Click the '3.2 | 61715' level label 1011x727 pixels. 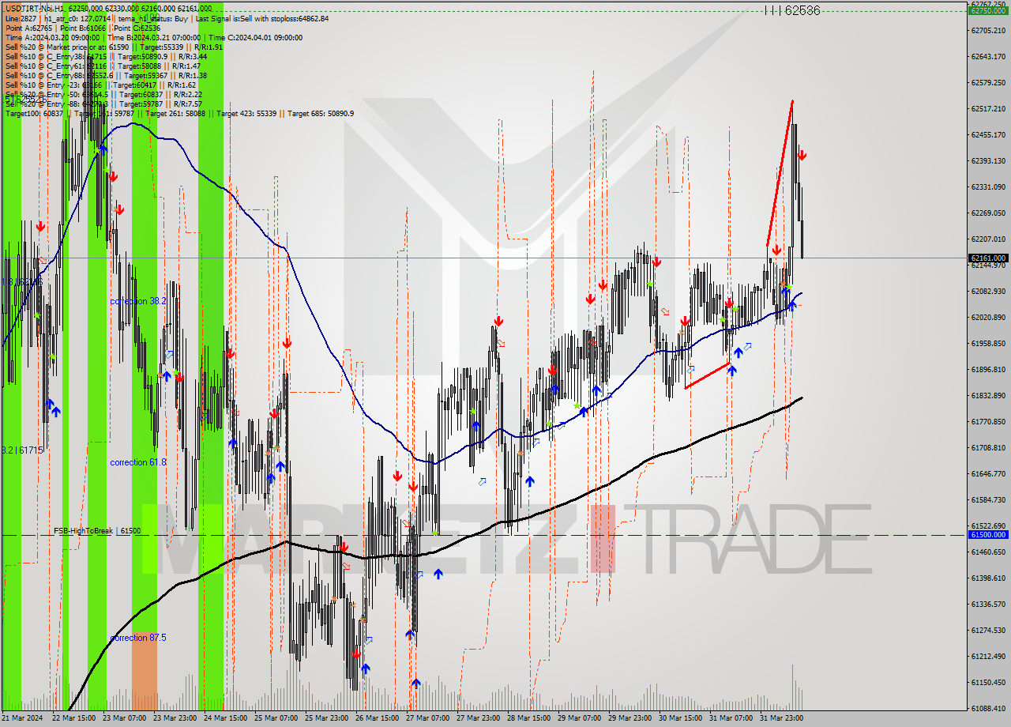pos(21,450)
